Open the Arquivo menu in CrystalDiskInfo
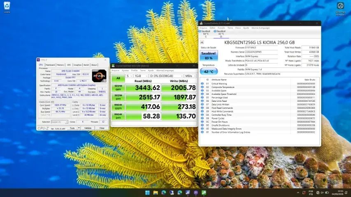This screenshot has width=351, height=197. 203,28
